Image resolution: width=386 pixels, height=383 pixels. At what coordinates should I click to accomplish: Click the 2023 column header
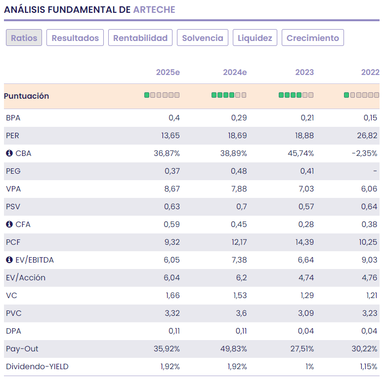(304, 73)
